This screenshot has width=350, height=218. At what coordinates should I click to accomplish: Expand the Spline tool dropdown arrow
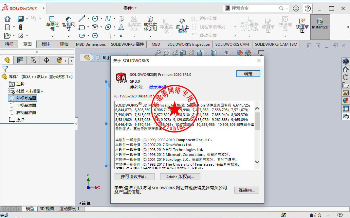[114, 19]
